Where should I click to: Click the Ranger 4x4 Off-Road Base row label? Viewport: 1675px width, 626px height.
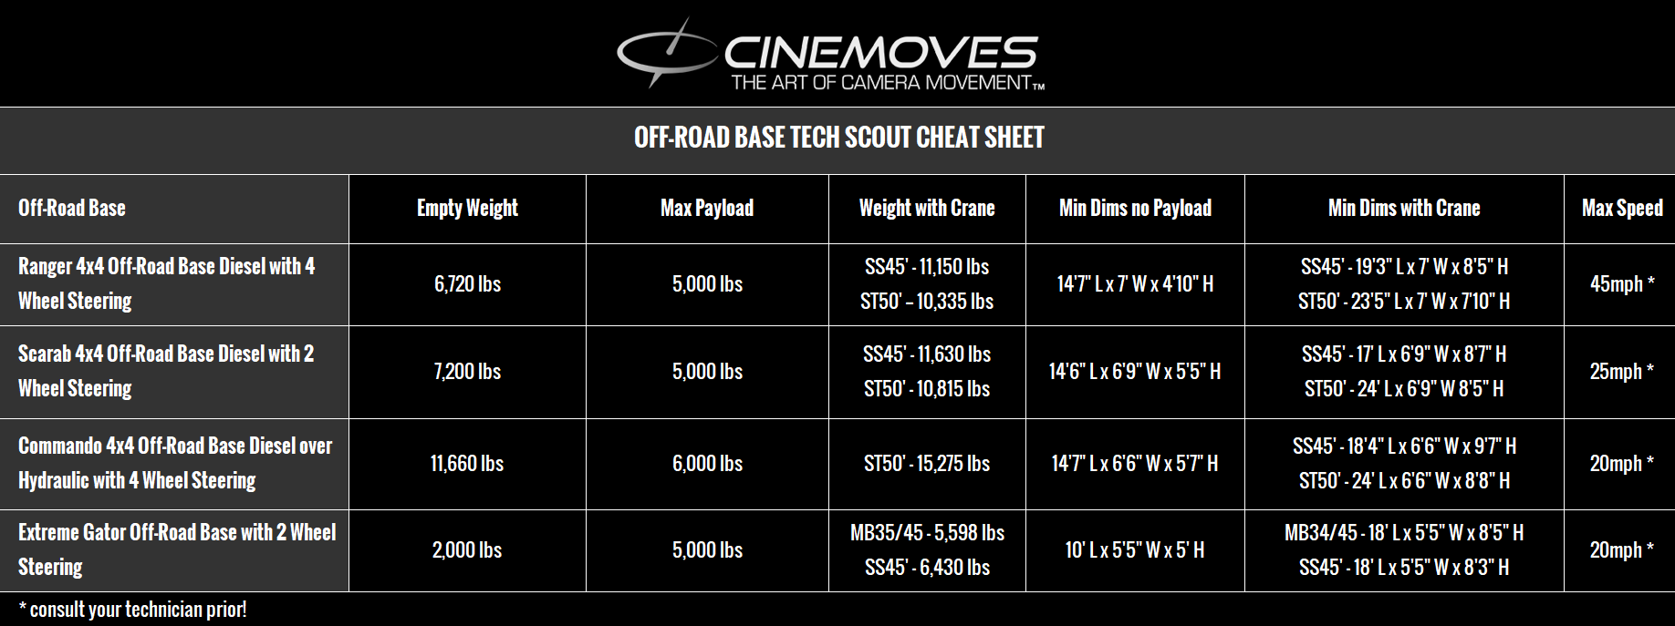click(x=167, y=283)
